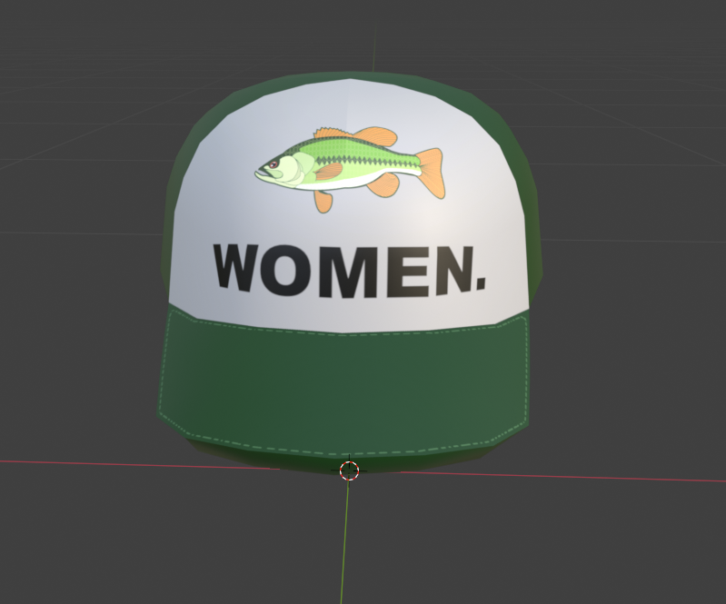726x604 pixels.
Task: Click the fish's orange dorsal fin
Action: coord(374,136)
